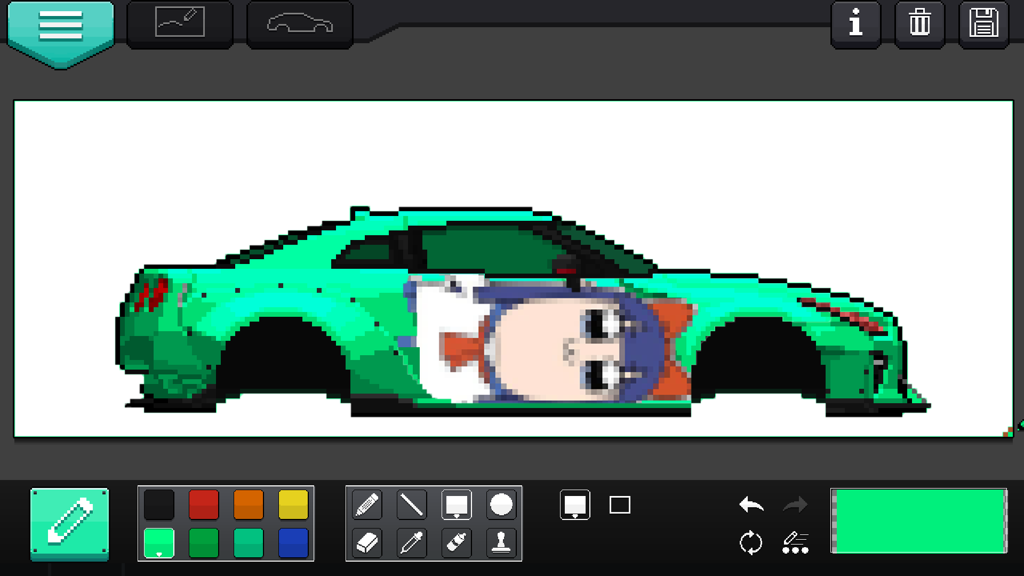Select the stamp tool

pos(501,543)
